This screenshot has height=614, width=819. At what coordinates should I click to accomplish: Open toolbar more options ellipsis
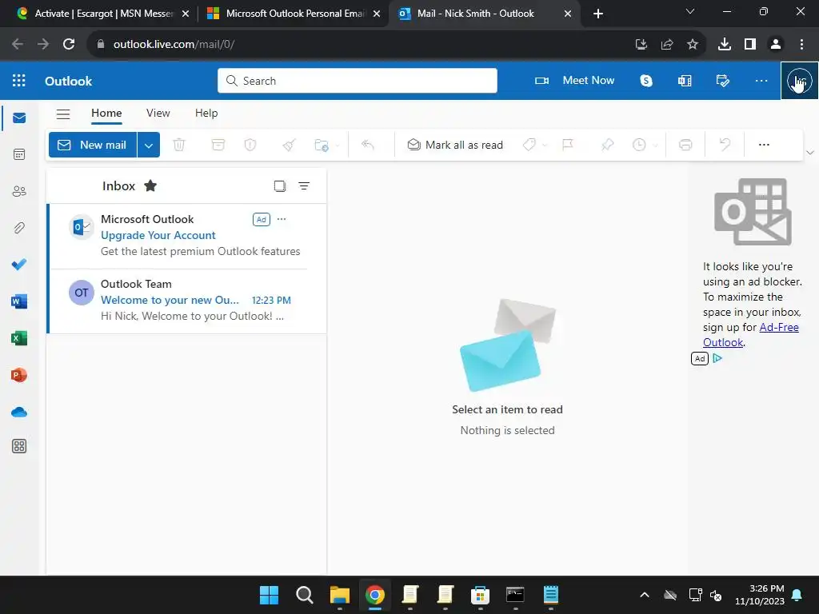(764, 145)
